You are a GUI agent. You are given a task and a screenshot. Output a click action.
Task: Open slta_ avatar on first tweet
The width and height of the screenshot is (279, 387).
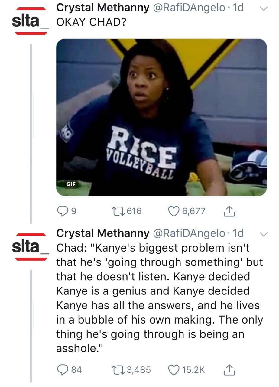click(x=30, y=21)
